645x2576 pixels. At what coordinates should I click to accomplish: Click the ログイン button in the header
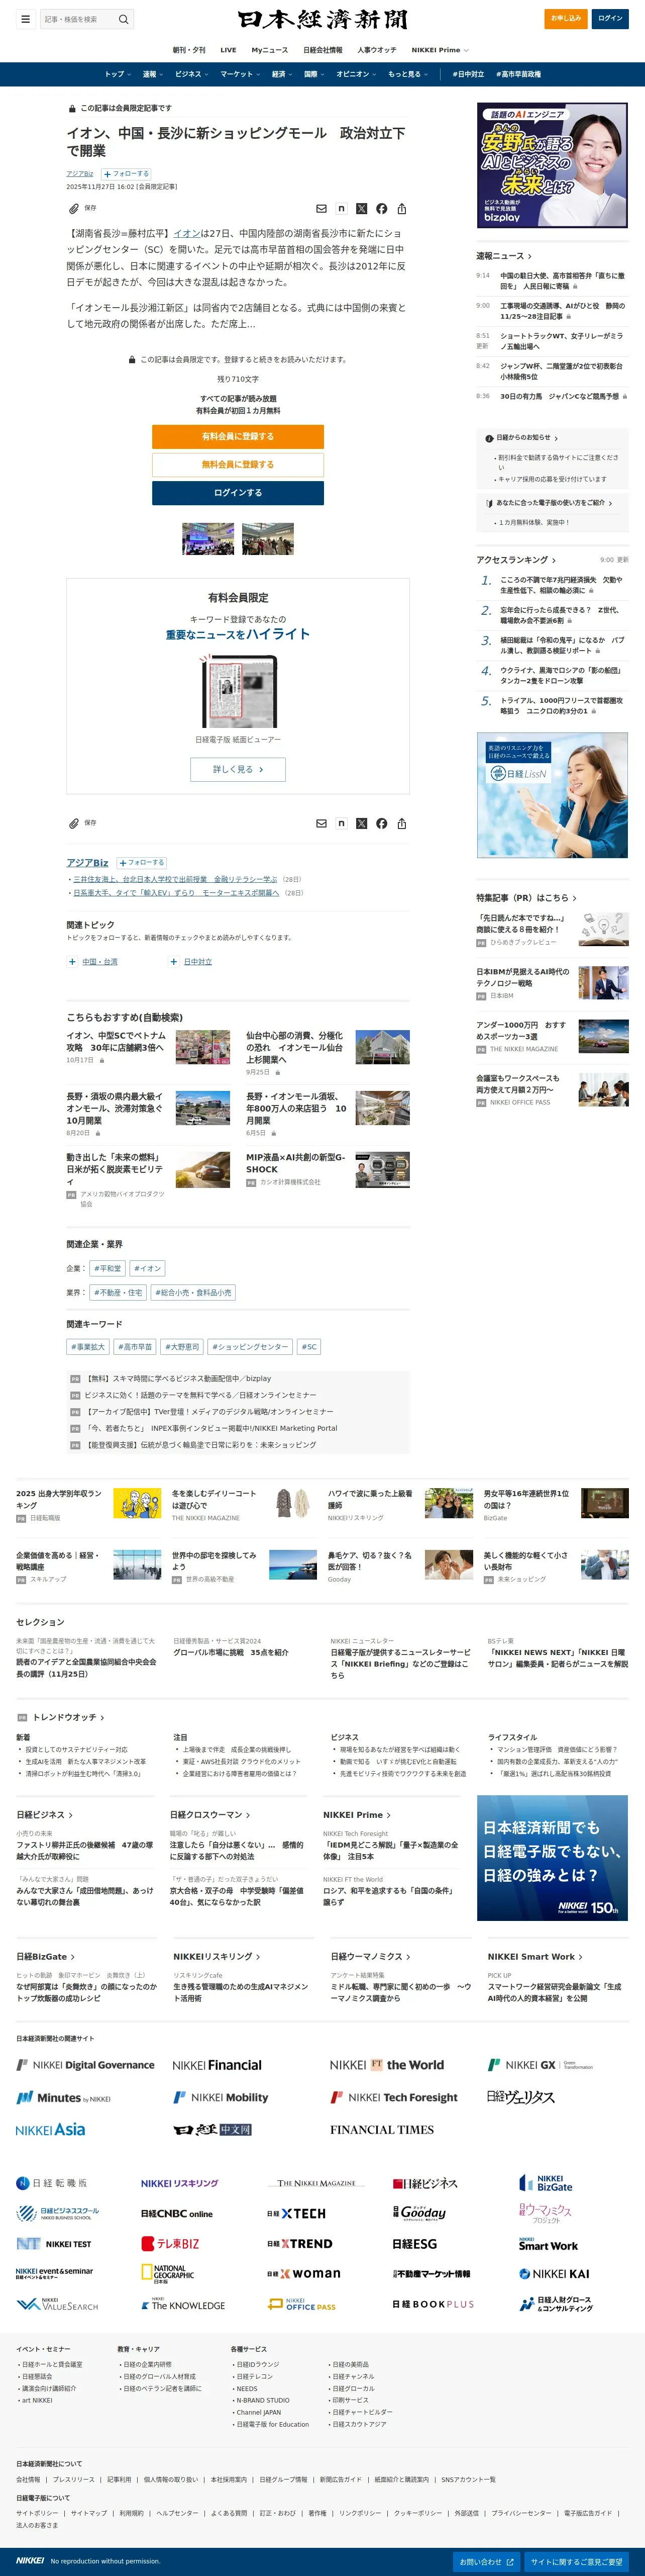610,18
